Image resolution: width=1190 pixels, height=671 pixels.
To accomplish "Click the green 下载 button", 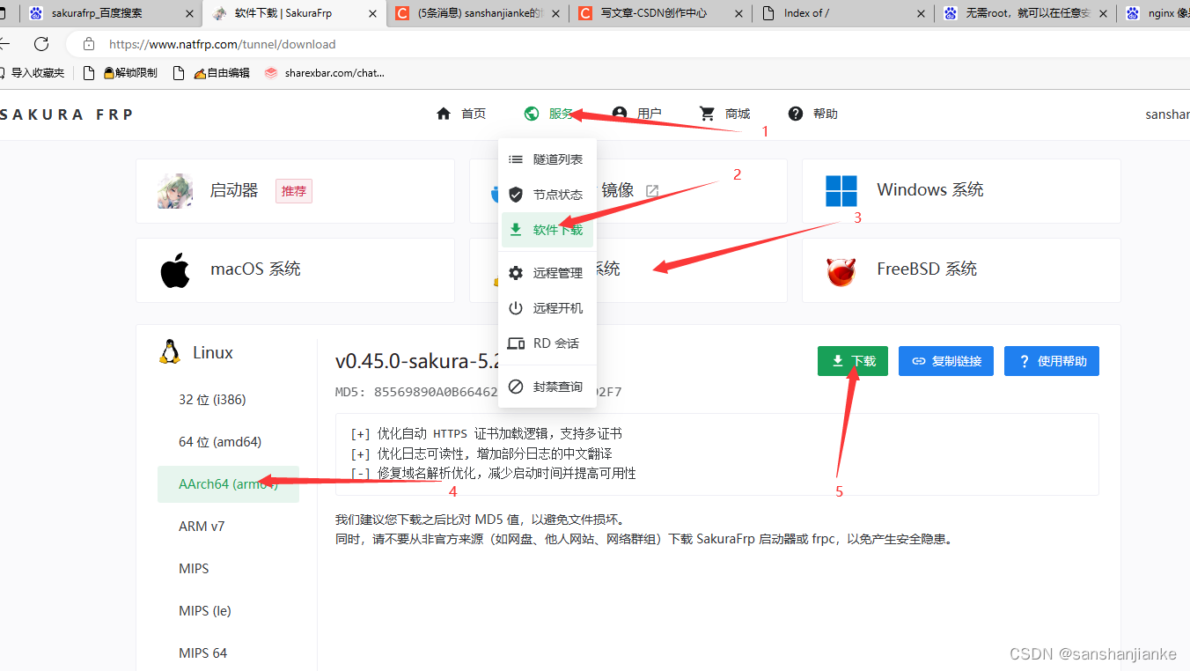I will [x=853, y=361].
